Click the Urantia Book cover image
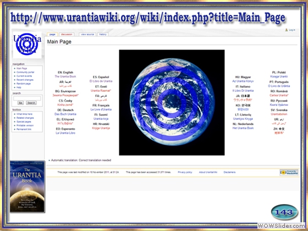The image size is (308, 231). pos(28,186)
